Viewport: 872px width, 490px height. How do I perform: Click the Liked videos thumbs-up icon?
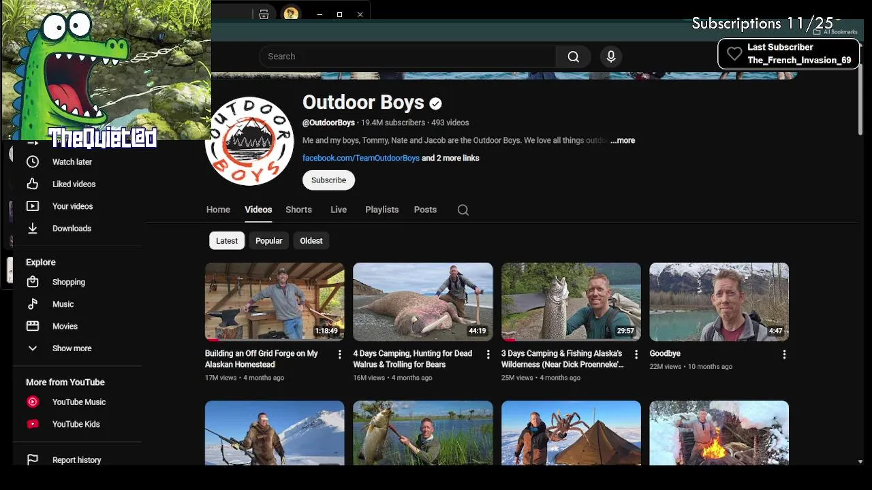[x=33, y=184]
